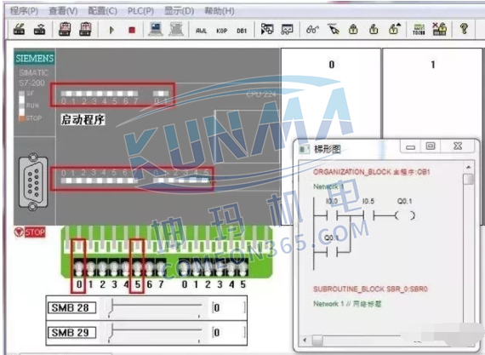
Task: Open the AWL view toolbar icon
Action: click(202, 31)
